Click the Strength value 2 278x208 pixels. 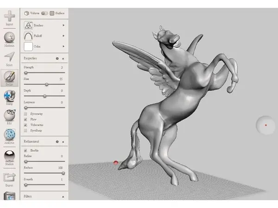click(x=62, y=67)
